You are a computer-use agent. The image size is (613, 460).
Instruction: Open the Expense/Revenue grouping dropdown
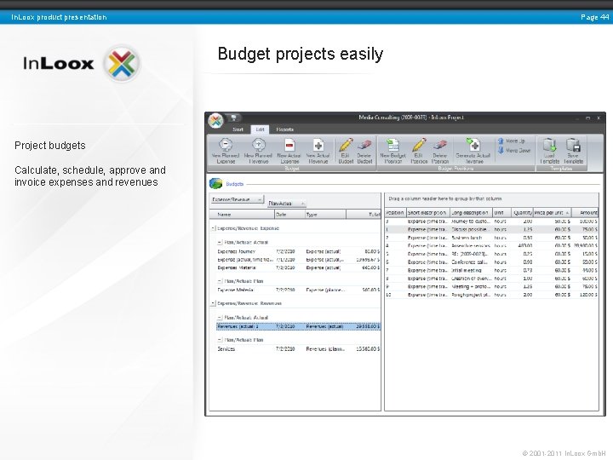(237, 199)
